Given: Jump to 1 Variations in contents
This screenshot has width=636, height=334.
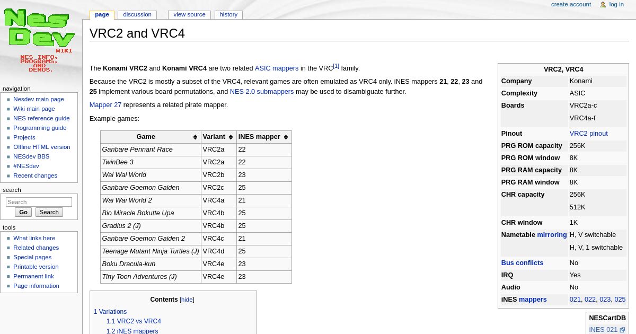Looking at the screenshot, I should pos(110,312).
